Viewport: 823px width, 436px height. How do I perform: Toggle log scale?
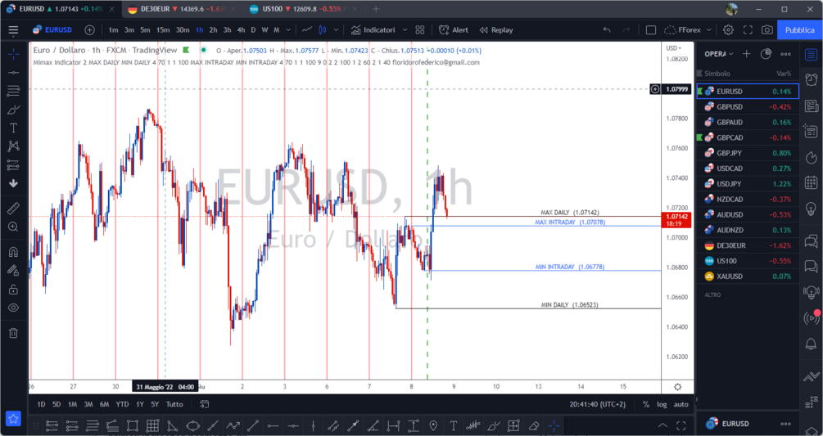click(x=662, y=404)
